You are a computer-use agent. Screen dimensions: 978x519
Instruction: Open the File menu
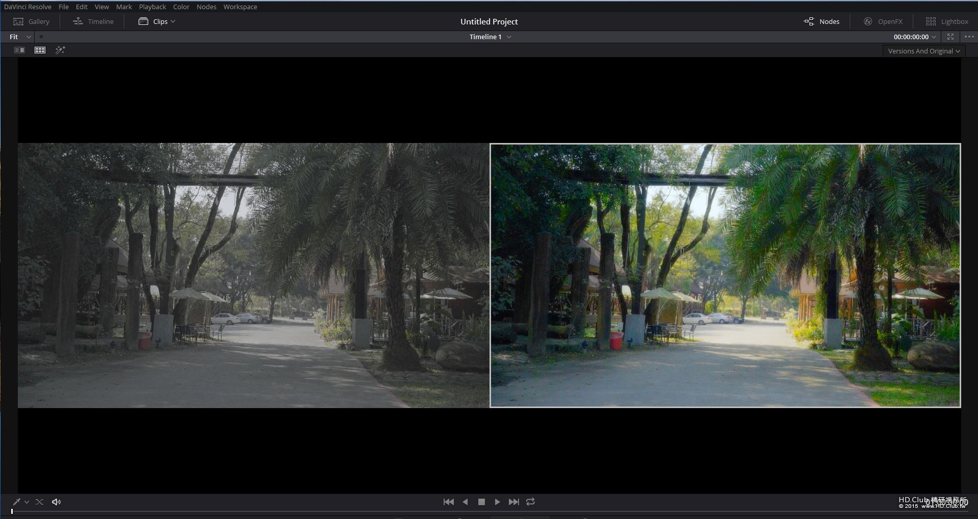click(x=64, y=7)
